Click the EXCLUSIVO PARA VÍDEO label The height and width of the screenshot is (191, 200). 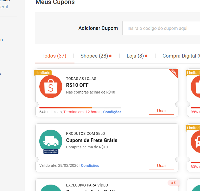point(87,185)
